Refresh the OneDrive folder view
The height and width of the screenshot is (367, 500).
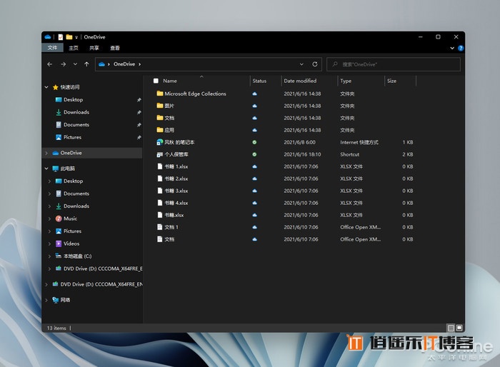(x=315, y=64)
